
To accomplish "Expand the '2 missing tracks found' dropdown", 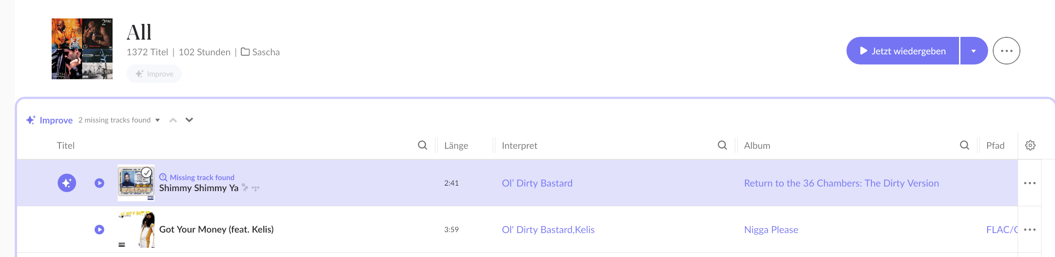I will (x=157, y=120).
